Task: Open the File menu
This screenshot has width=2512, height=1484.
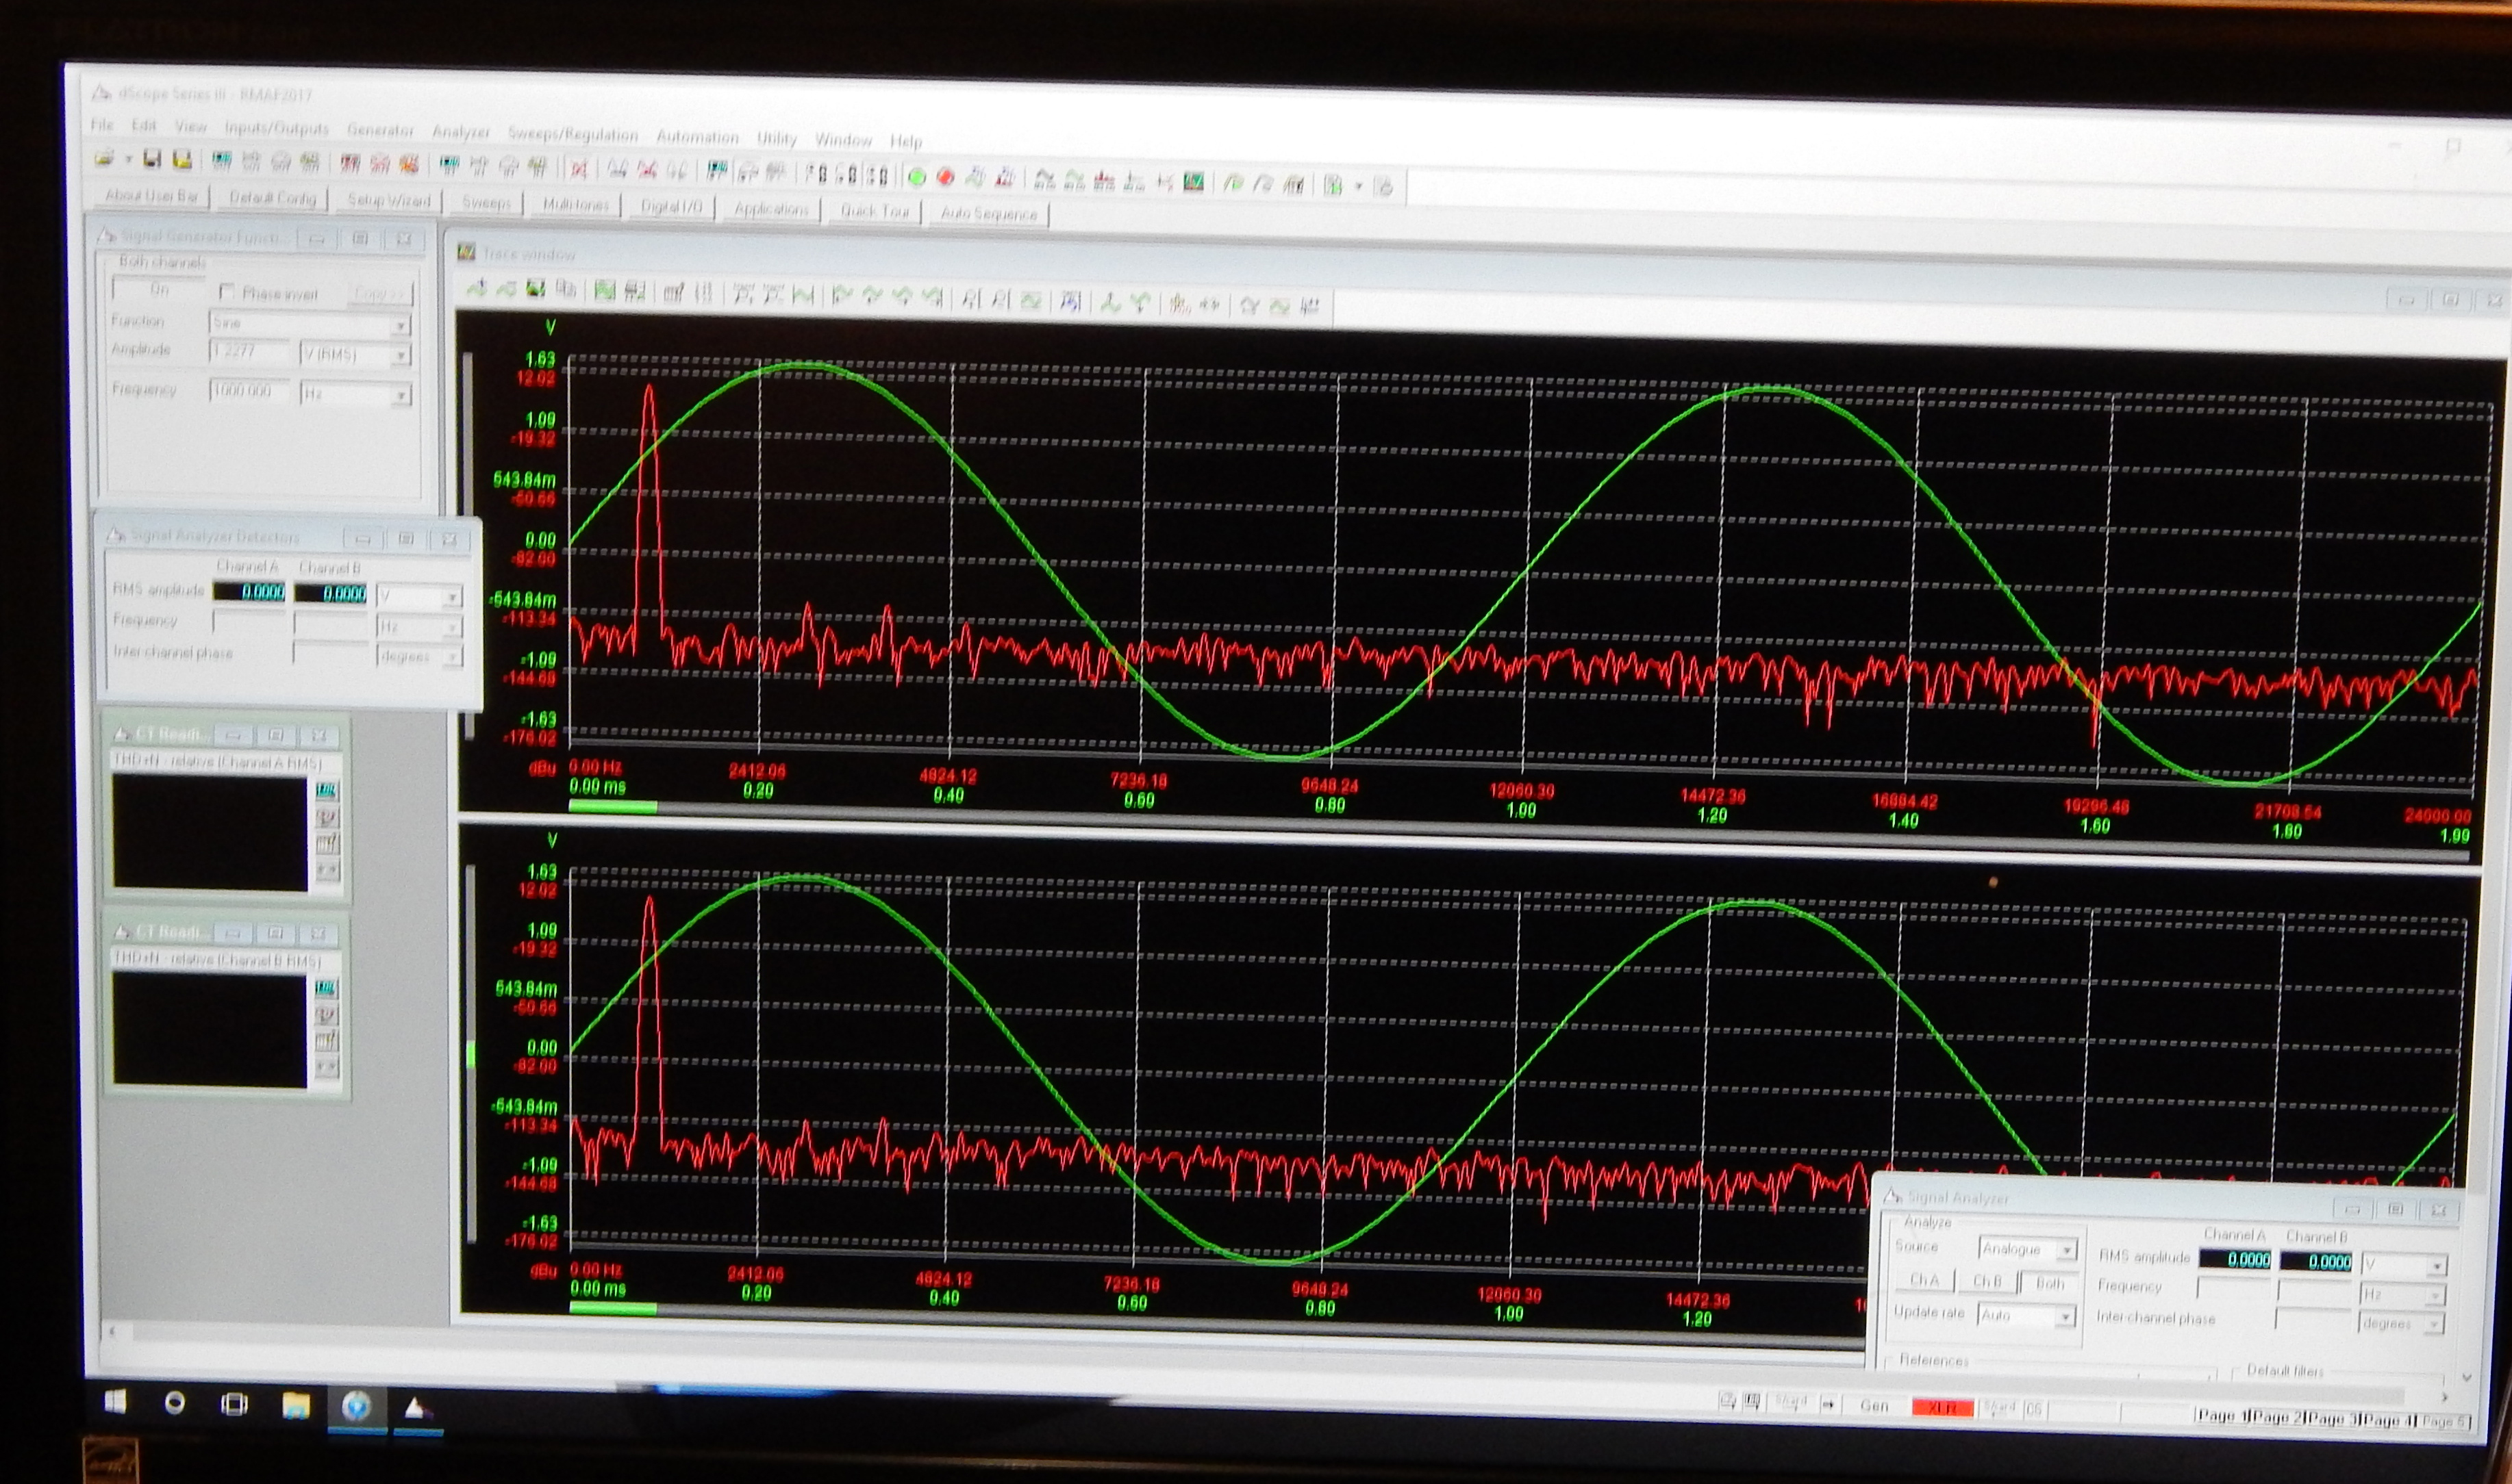Action: [102, 125]
